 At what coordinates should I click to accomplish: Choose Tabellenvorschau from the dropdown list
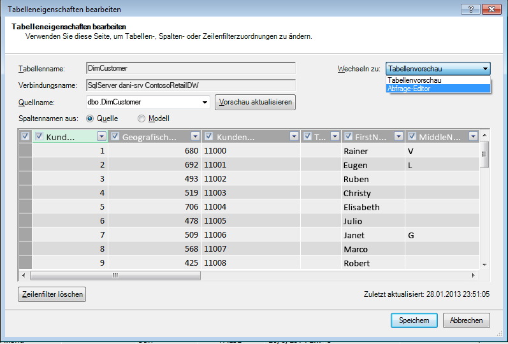coord(438,80)
